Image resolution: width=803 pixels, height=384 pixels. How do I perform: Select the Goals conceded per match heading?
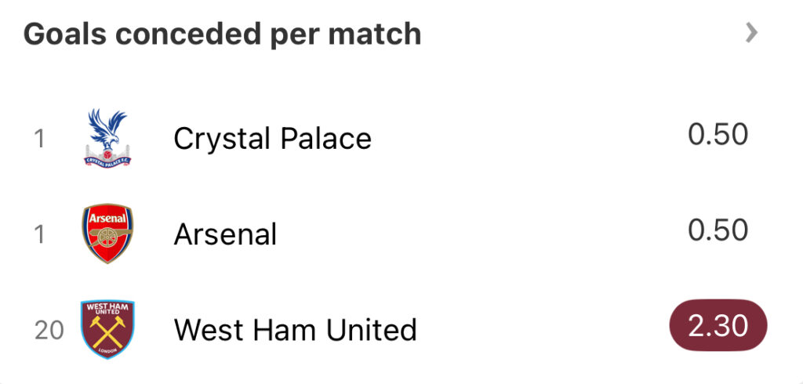pos(222,34)
